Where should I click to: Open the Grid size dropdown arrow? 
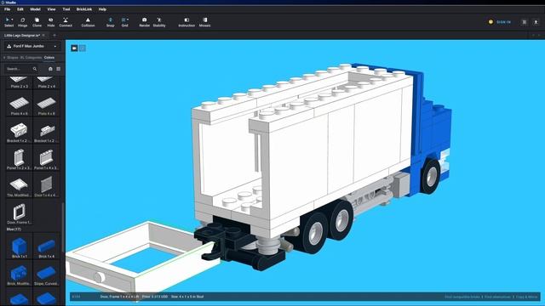tap(128, 20)
